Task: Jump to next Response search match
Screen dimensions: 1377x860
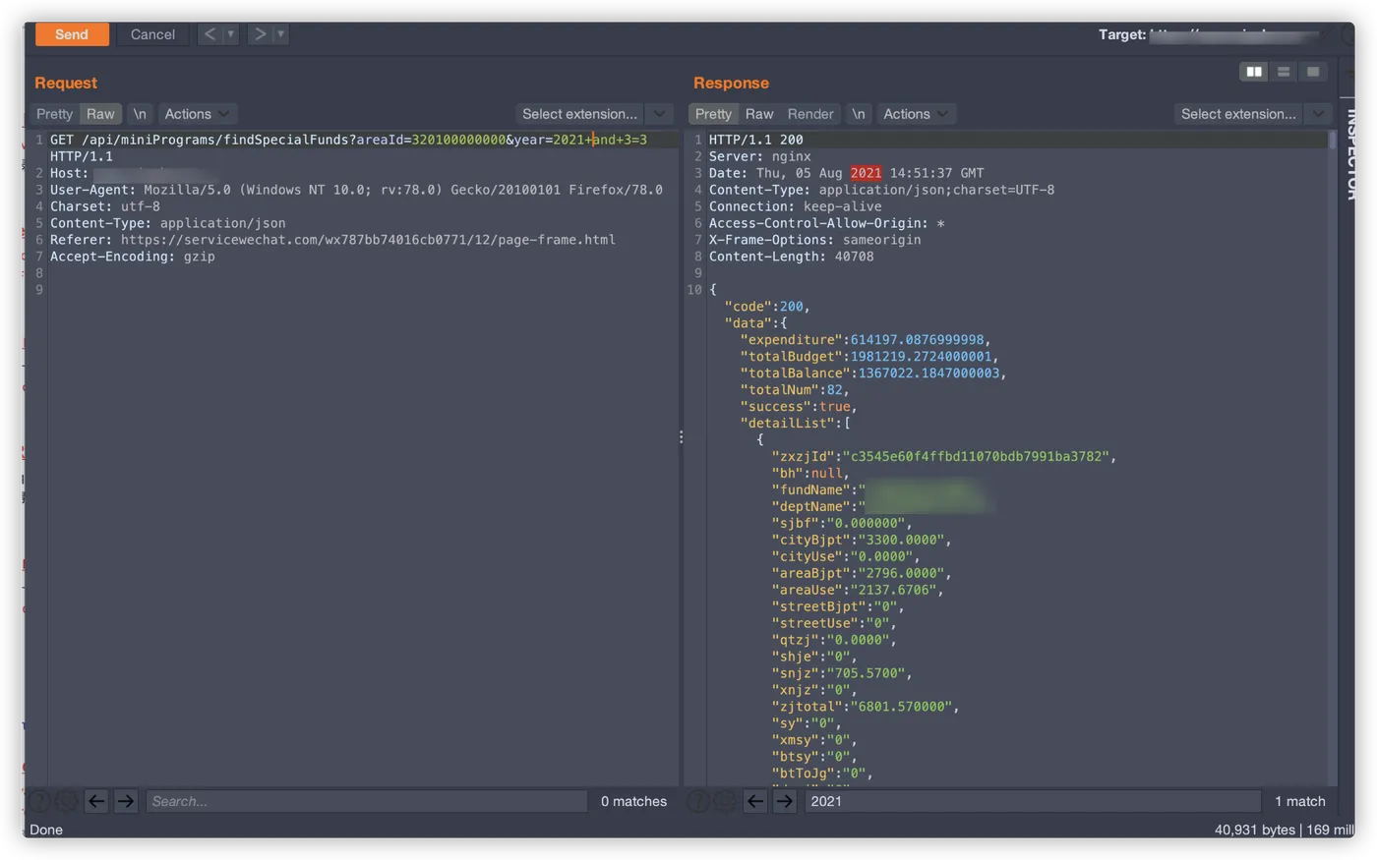Action: (785, 801)
